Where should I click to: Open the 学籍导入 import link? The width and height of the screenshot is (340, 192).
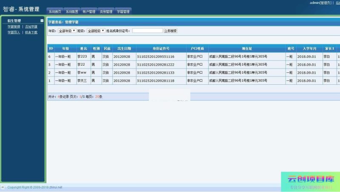[x=14, y=32]
